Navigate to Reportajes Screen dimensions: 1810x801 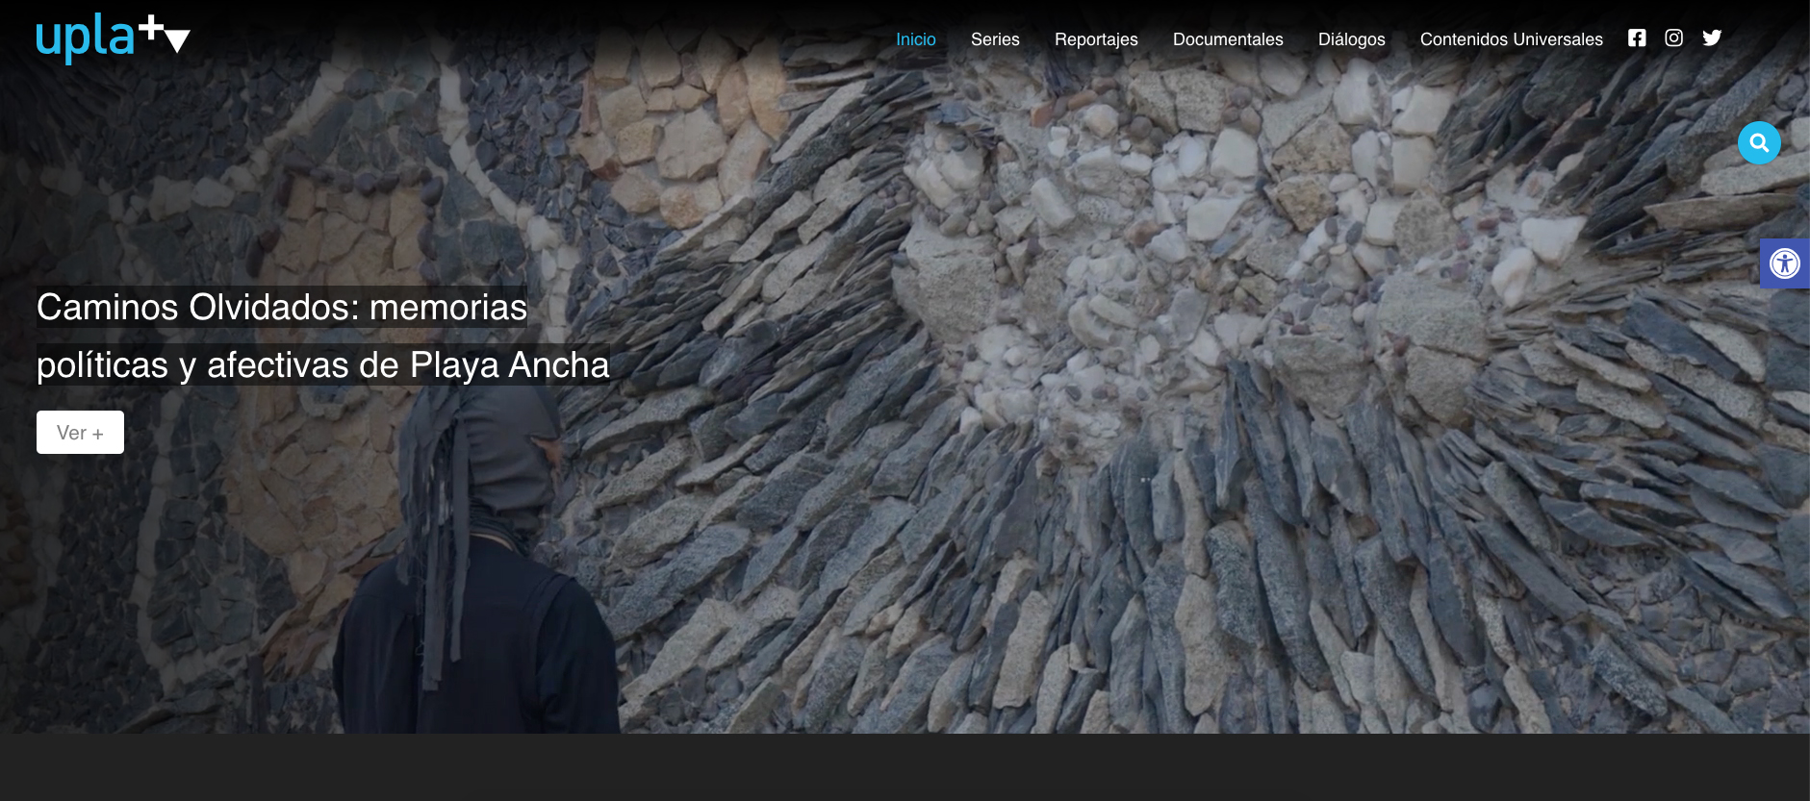[1096, 39]
